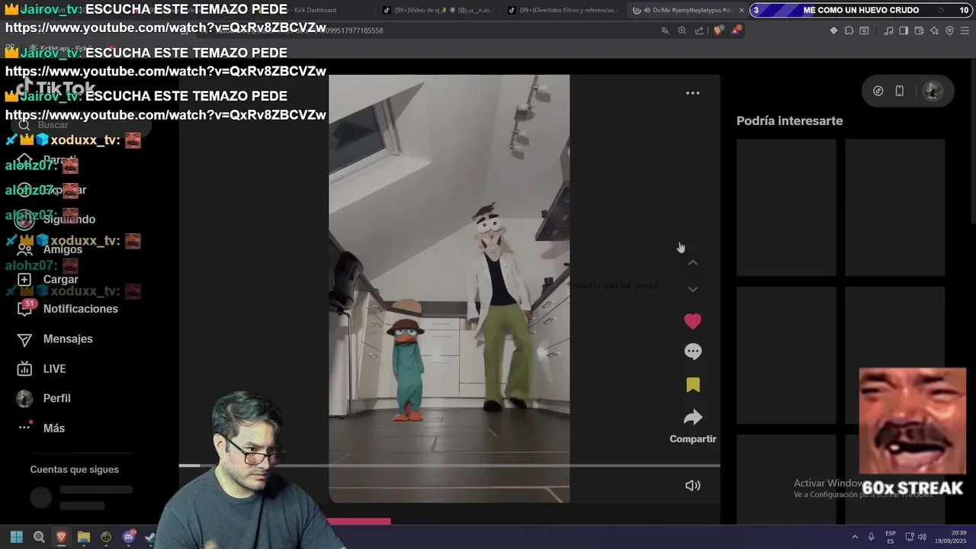The image size is (976, 549).
Task: Open comments with the speech bubble icon
Action: (692, 352)
